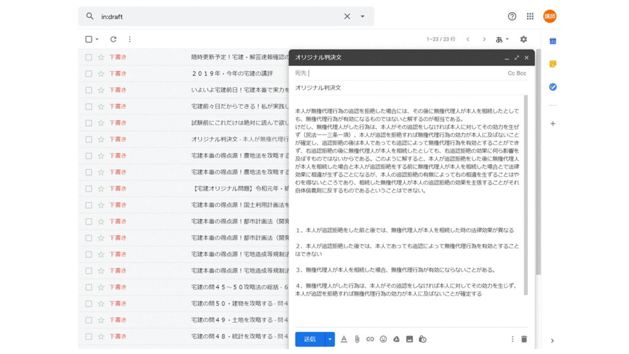Star the draft 随時更新予定！宅建・解答速報確認
The image size is (629, 354).
pos(101,57)
